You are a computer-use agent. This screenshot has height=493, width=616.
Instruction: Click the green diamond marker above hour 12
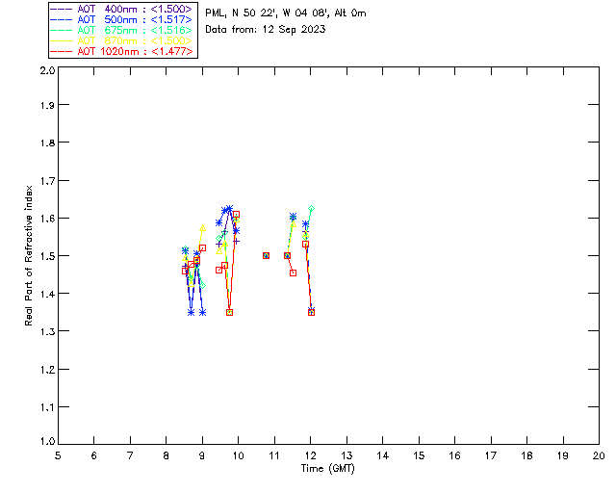(311, 208)
